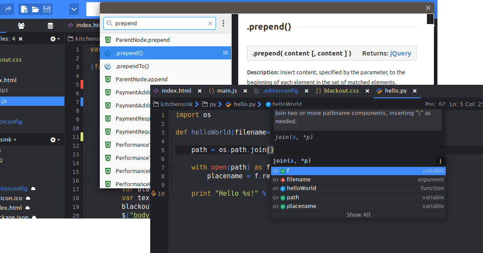Click the jQuery docset icon beside .prependTo()
Screen dimensions: 483x253
108,66
